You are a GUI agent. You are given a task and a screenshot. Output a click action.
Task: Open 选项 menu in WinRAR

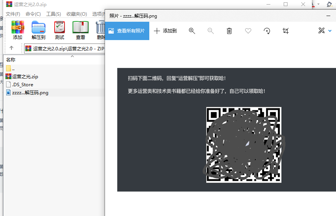tap(99, 14)
